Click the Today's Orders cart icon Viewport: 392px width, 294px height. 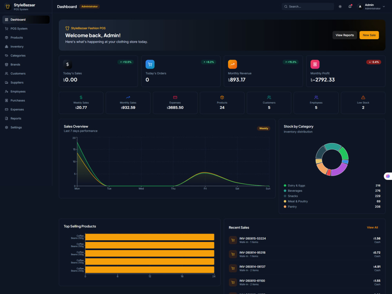[150, 64]
